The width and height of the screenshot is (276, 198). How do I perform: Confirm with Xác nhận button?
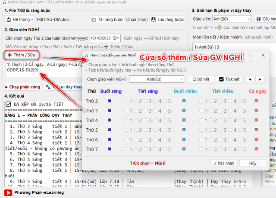click(x=224, y=163)
